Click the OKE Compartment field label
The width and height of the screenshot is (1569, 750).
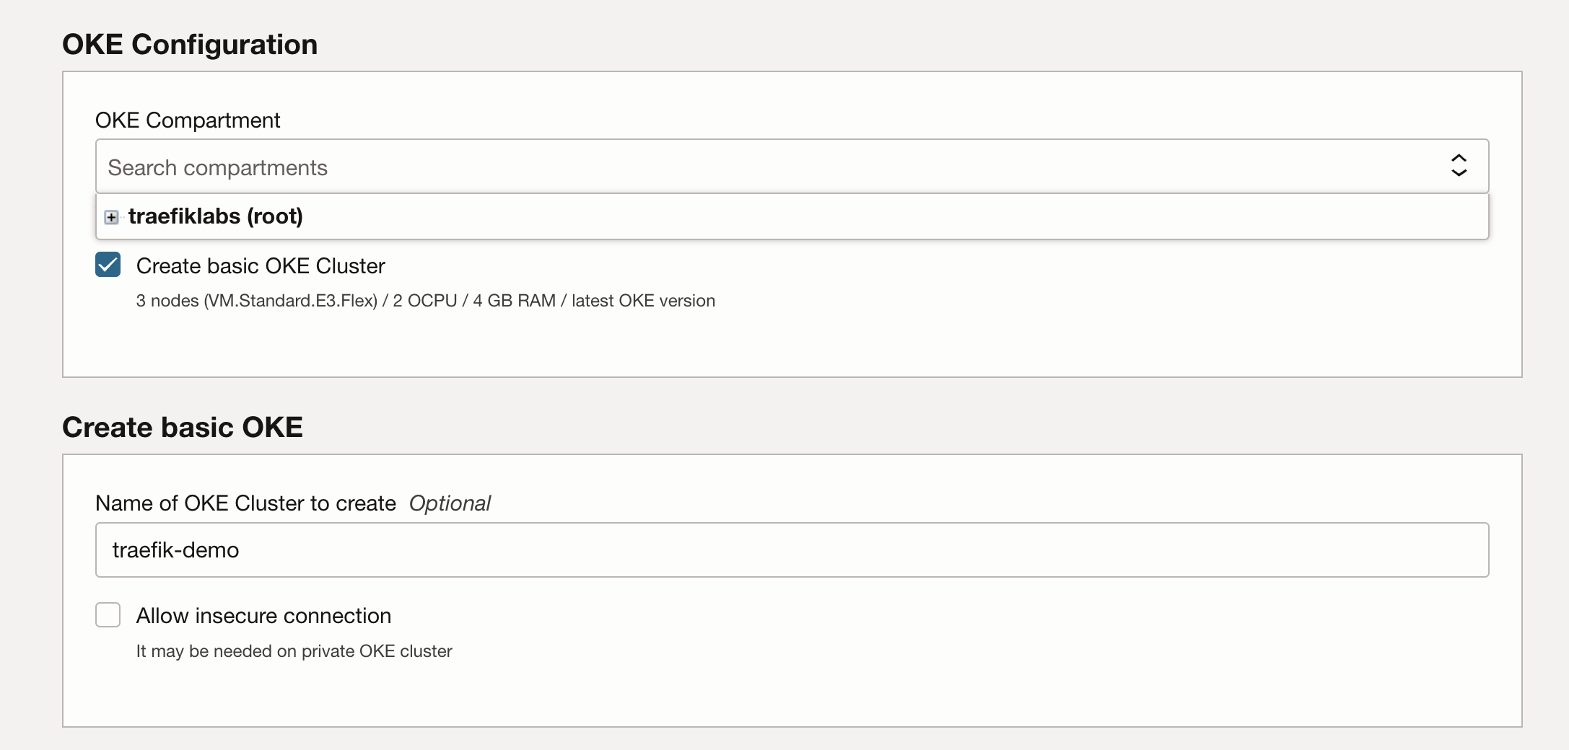(188, 120)
